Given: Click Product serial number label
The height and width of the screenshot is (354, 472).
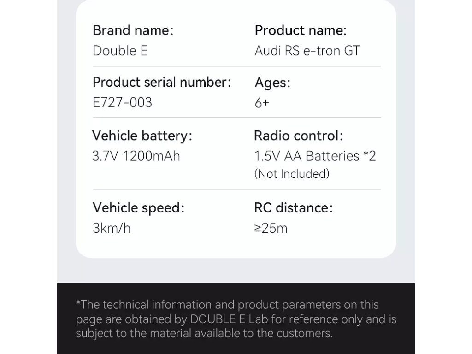Looking at the screenshot, I should pos(162,82).
